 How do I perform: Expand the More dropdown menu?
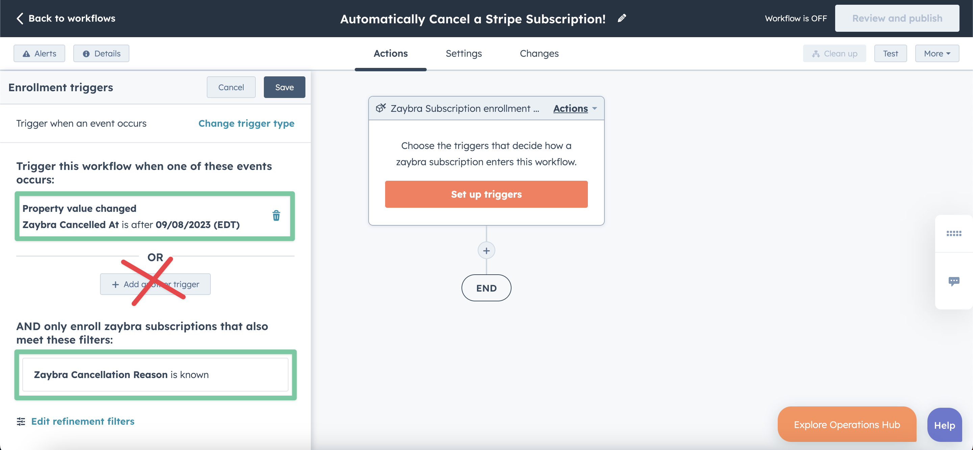[x=937, y=54]
